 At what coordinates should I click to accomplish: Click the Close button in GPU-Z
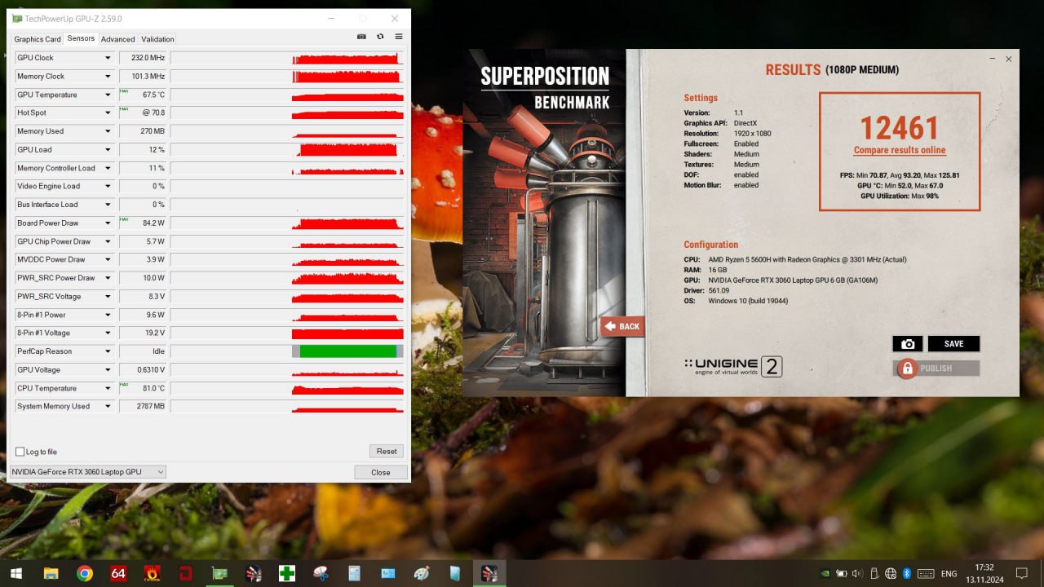[381, 472]
